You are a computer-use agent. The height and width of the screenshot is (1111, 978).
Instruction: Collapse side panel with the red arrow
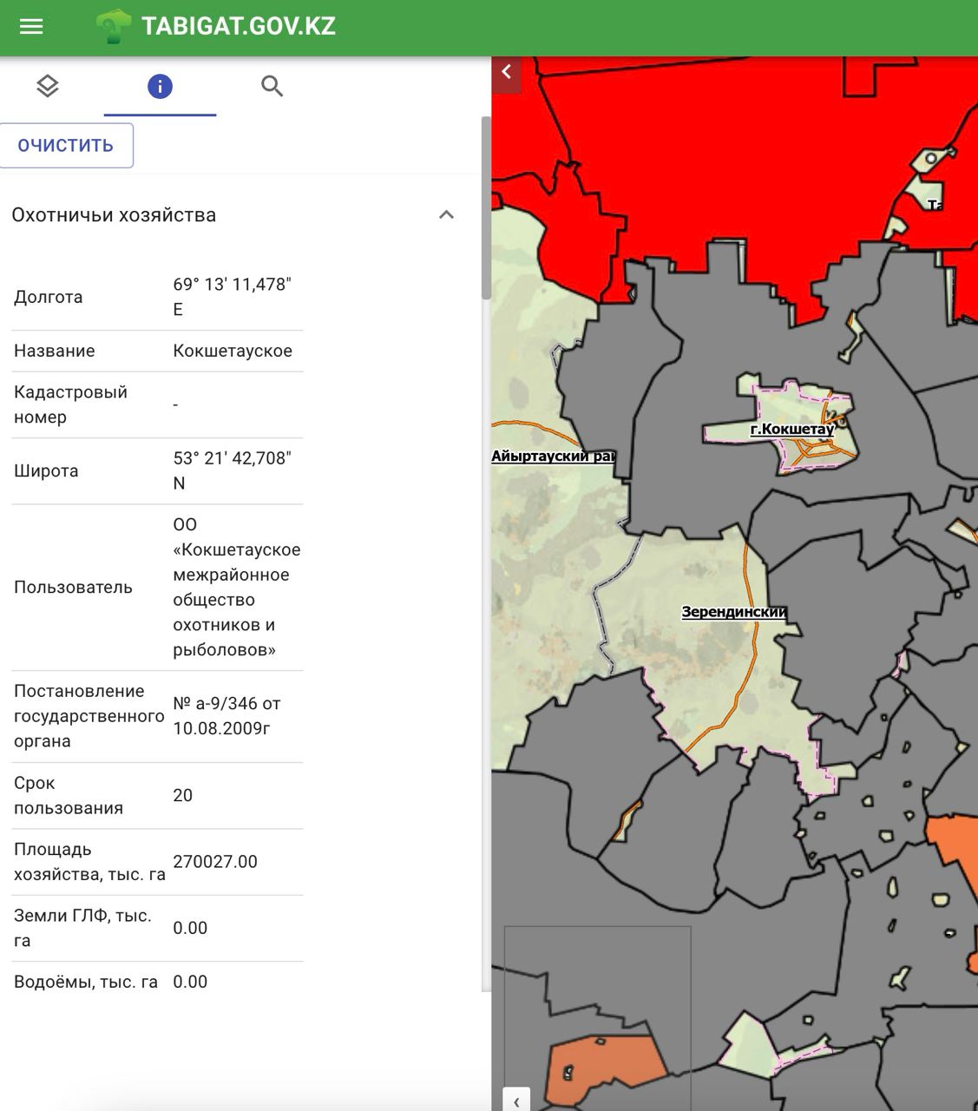[507, 73]
